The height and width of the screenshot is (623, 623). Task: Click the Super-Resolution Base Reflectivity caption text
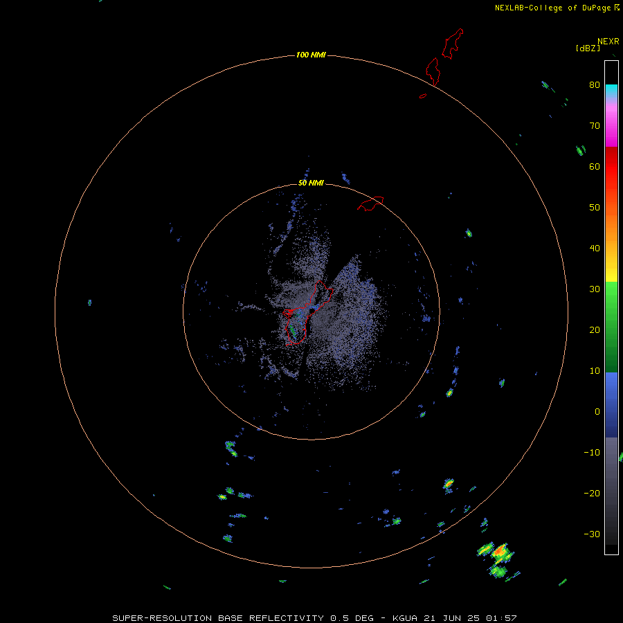pyautogui.click(x=314, y=618)
